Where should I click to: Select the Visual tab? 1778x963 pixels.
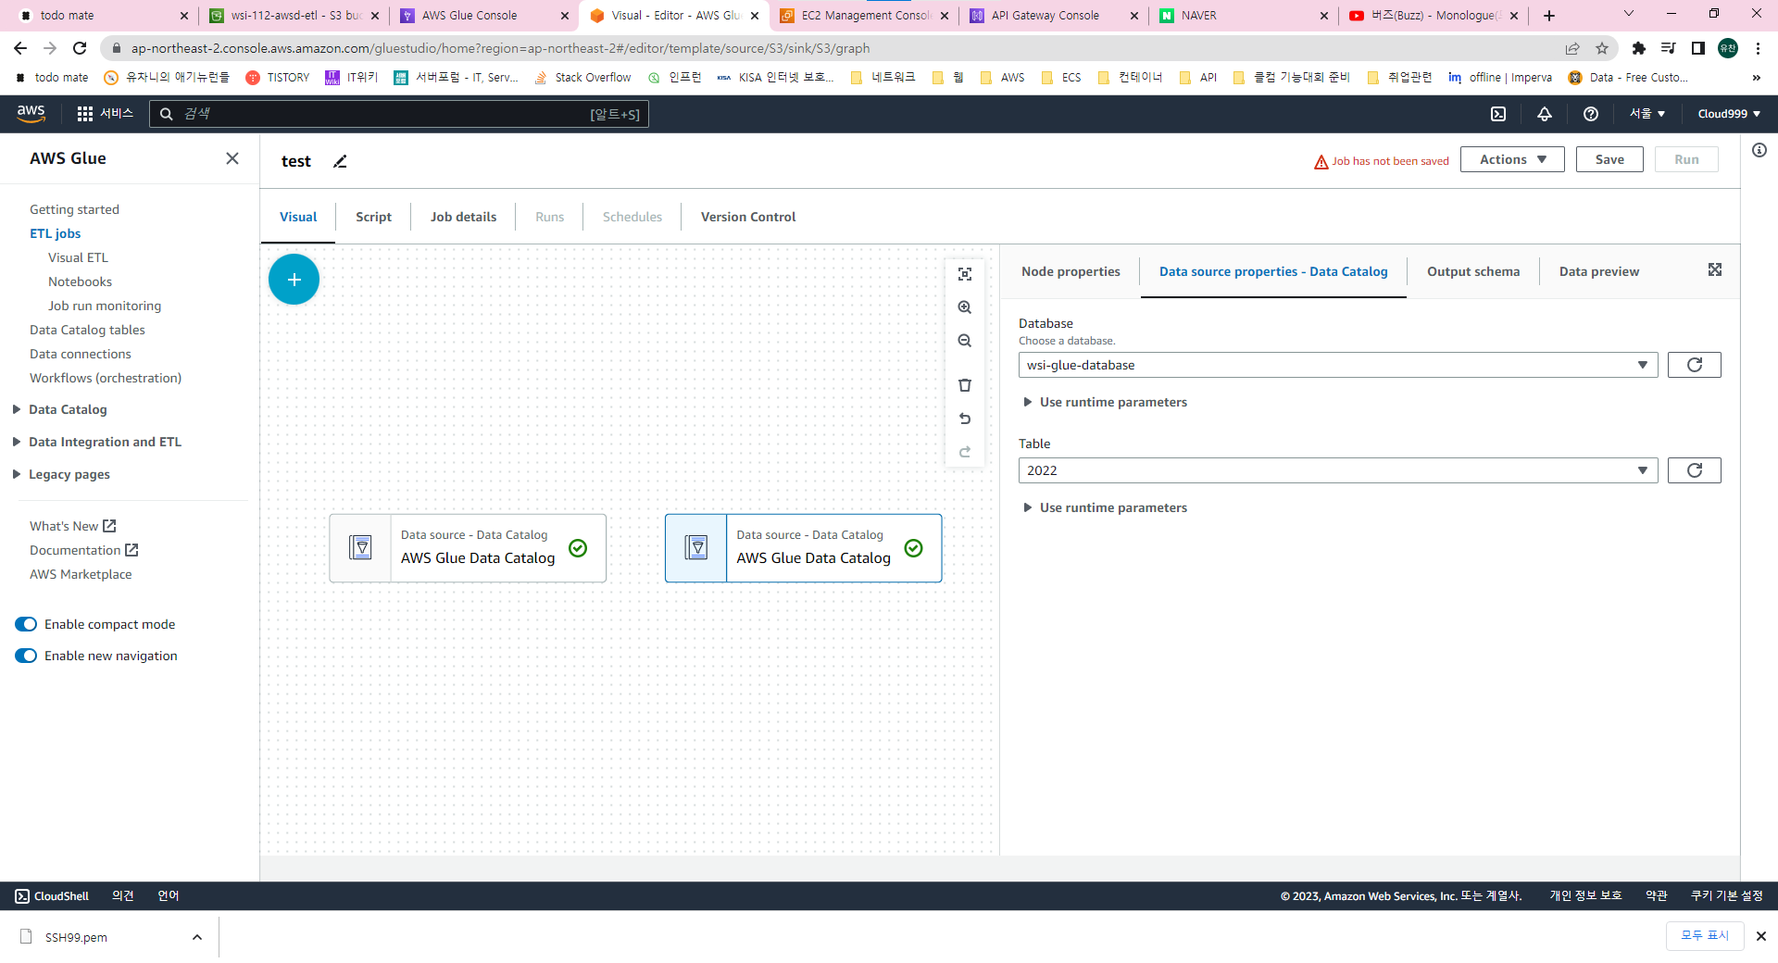(298, 217)
